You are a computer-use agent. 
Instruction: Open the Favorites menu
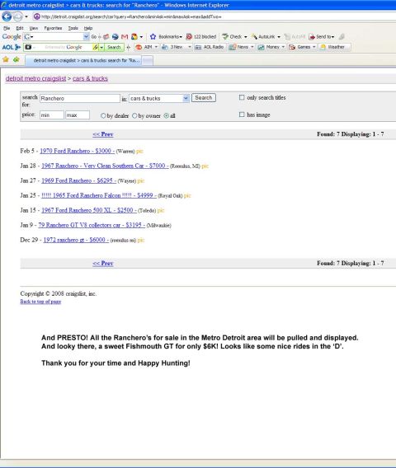point(53,28)
